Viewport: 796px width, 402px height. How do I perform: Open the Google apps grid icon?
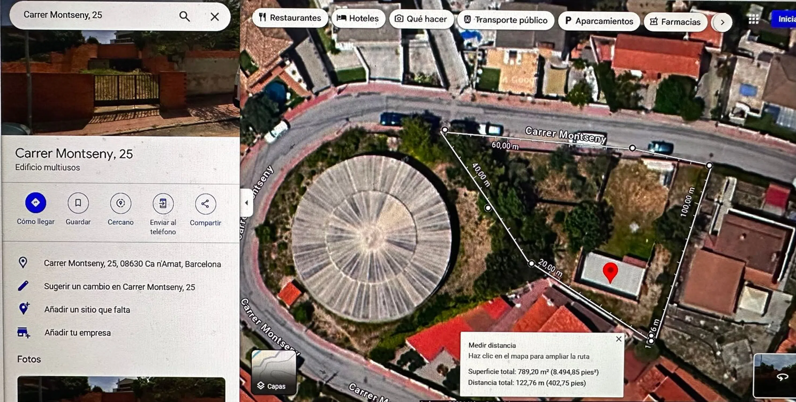(x=753, y=20)
